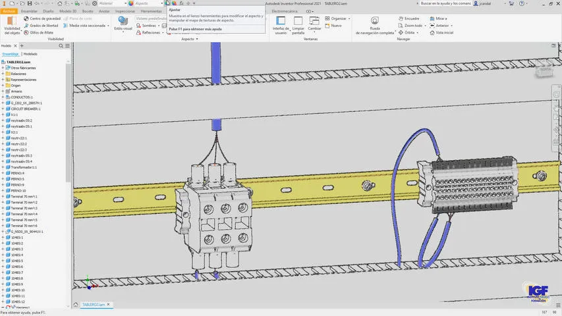Click Cambiar windows button
Screen dimensions: 562x316
point(314,24)
